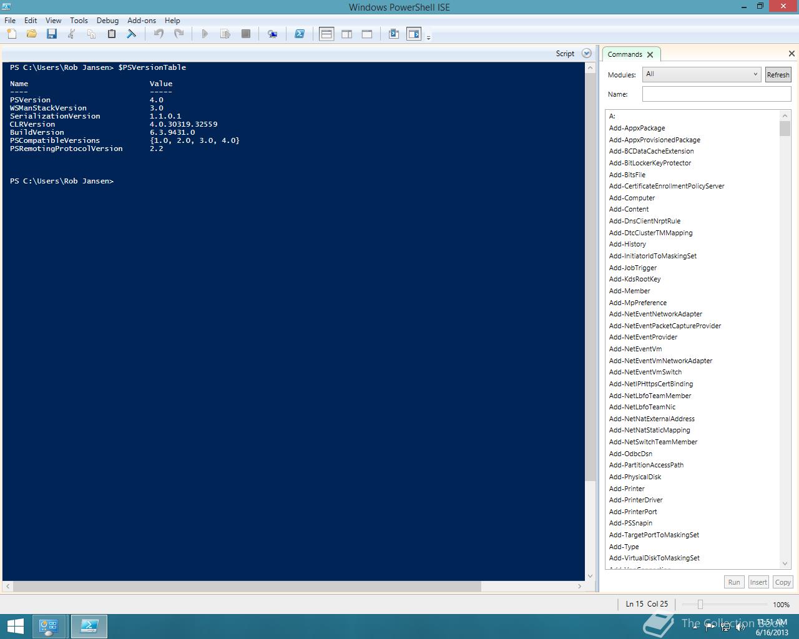799x639 pixels.
Task: Show script pane on right layout icon
Action: coord(346,34)
